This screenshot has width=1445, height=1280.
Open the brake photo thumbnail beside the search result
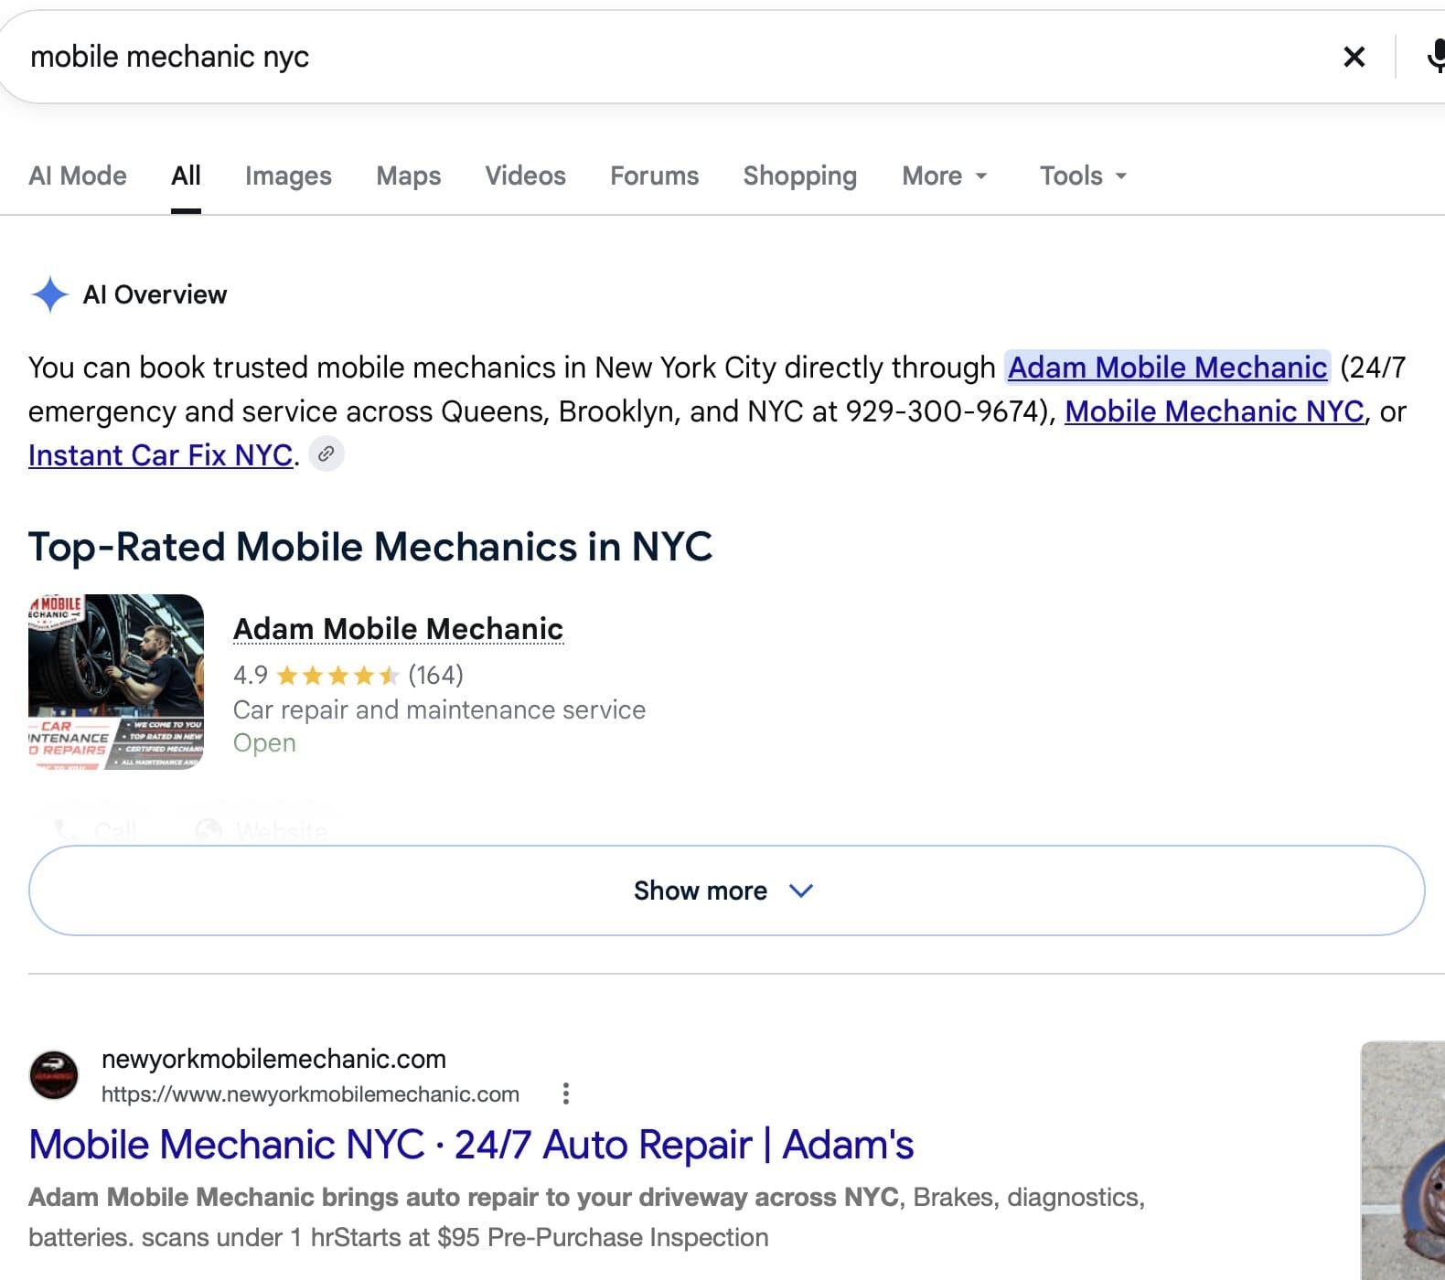(1403, 1160)
